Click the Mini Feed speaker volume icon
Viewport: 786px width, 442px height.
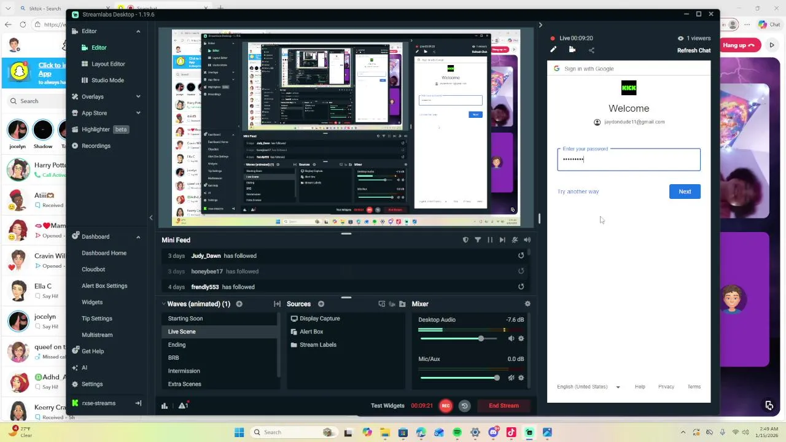point(527,240)
